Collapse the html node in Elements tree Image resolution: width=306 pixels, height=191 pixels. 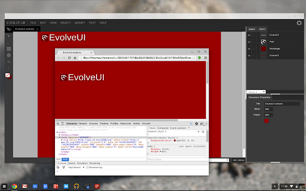[57, 132]
